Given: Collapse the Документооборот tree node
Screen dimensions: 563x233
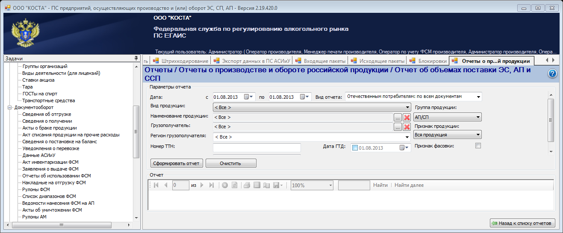Looking at the screenshot, I should point(9,107).
